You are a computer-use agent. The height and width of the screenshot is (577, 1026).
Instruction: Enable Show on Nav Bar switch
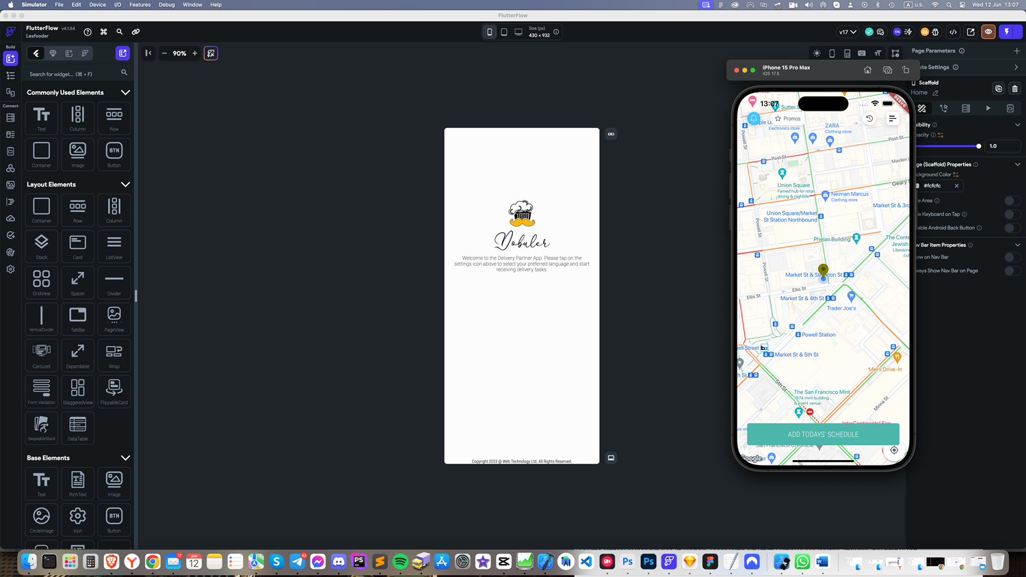(x=1012, y=257)
